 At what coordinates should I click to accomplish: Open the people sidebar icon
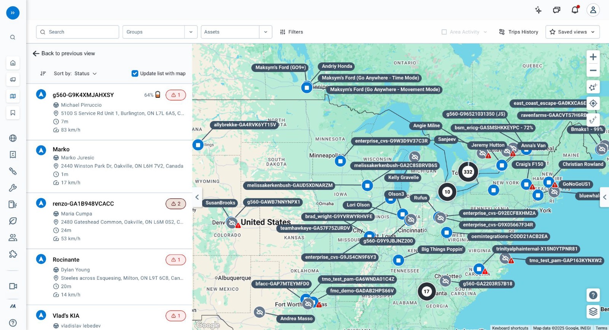pyautogui.click(x=13, y=238)
